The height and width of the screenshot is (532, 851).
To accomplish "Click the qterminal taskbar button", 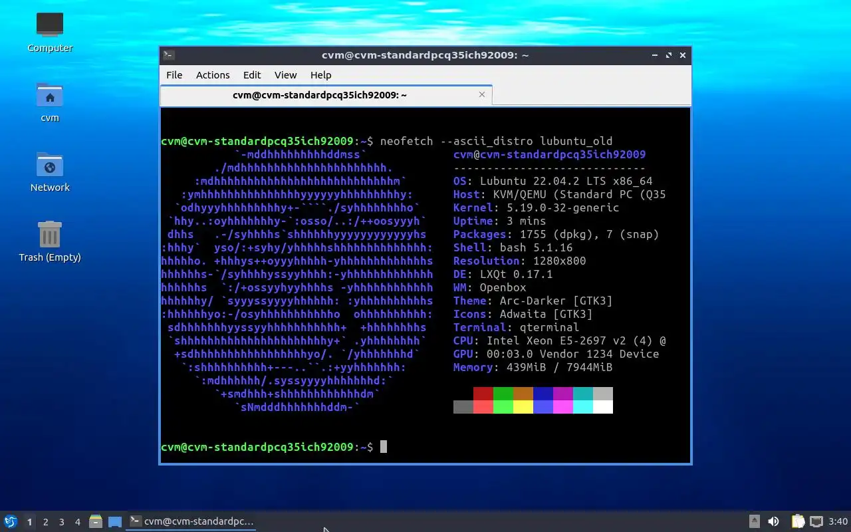I will coord(191,521).
